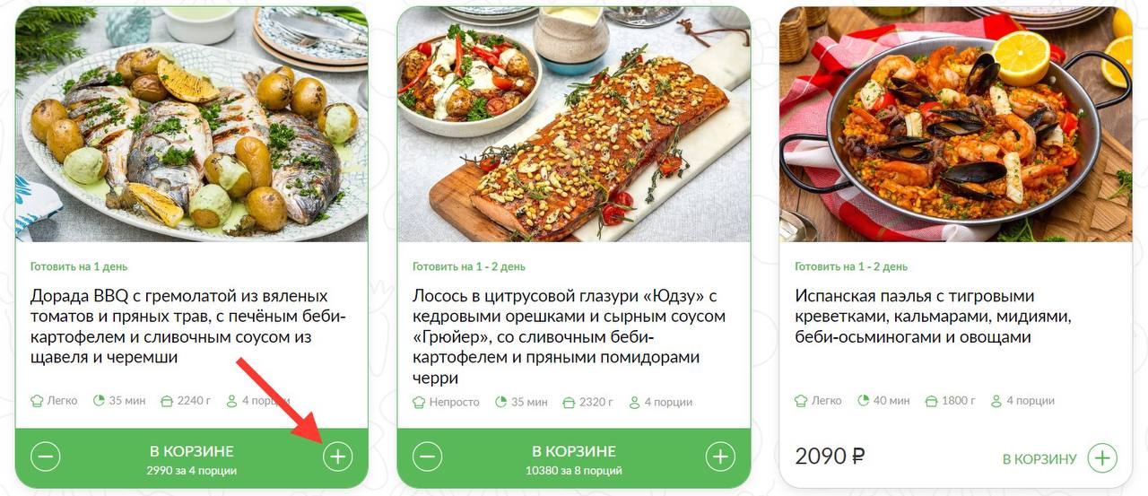Click the Dorada BBQ fish photo
This screenshot has width=1148, height=496.
[192, 125]
